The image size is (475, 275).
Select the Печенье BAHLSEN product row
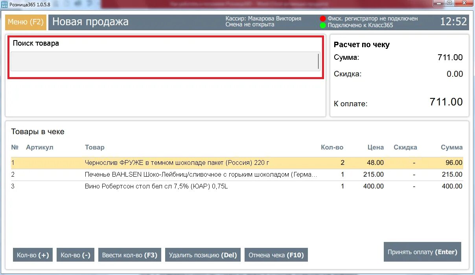[237, 174]
